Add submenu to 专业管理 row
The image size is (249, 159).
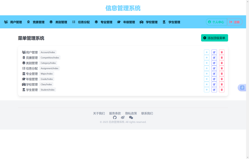pos(207,74)
